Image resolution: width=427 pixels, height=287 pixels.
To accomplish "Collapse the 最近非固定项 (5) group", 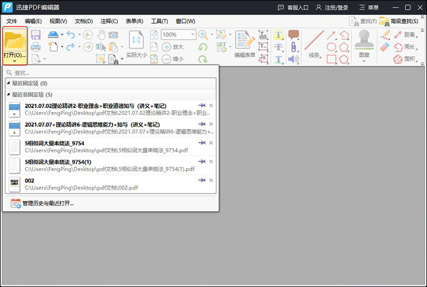I will 9,94.
